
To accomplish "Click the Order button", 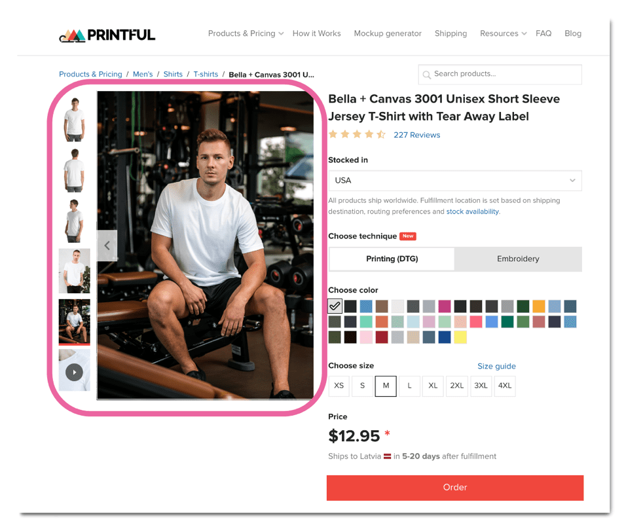I will [x=455, y=487].
